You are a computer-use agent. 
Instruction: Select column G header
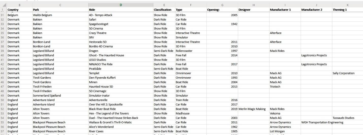pos(222,5)
